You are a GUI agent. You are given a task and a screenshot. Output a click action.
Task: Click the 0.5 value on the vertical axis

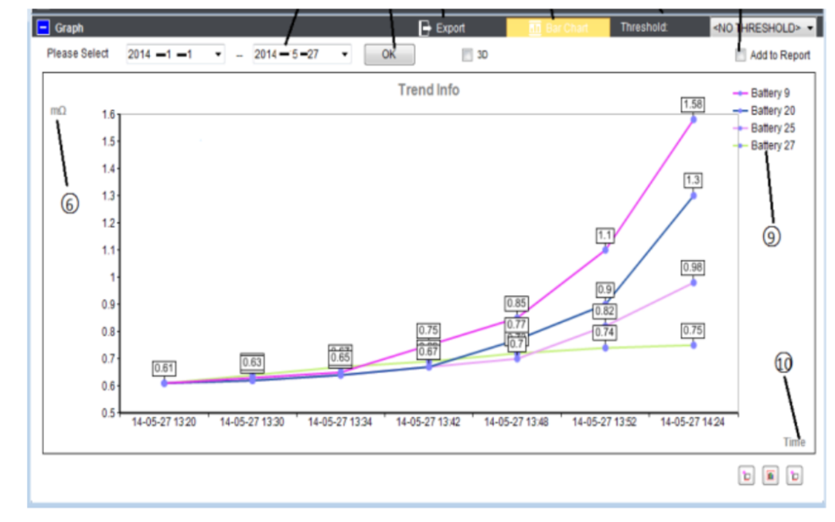coord(109,413)
